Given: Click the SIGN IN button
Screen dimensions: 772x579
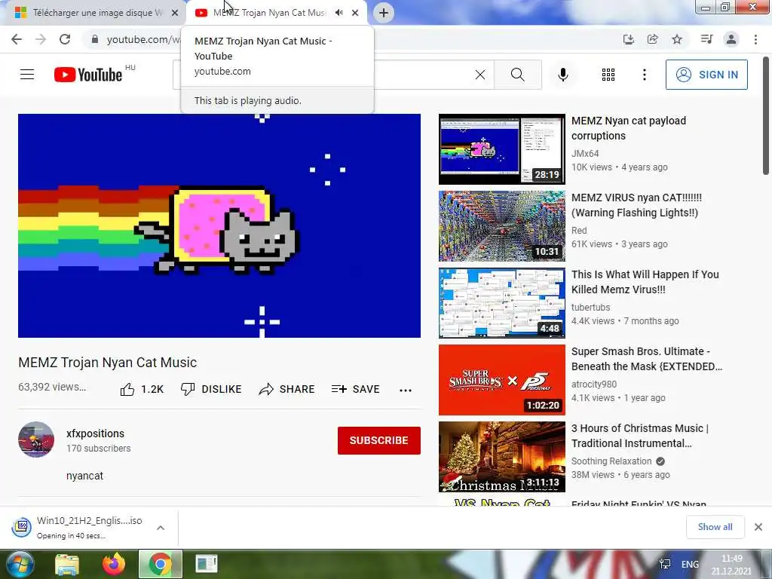Looking at the screenshot, I should [706, 75].
